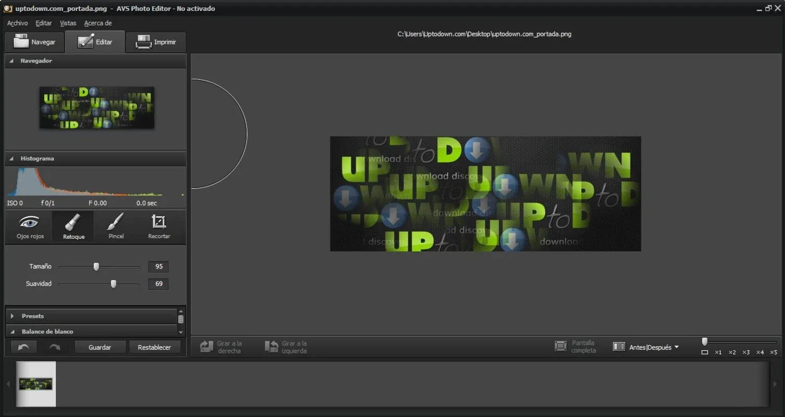Click the zoom slider handle
The image size is (785, 417).
[x=705, y=342]
